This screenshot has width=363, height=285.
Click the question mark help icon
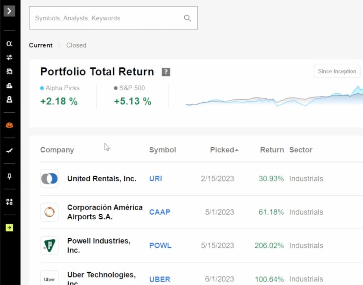pos(166,72)
